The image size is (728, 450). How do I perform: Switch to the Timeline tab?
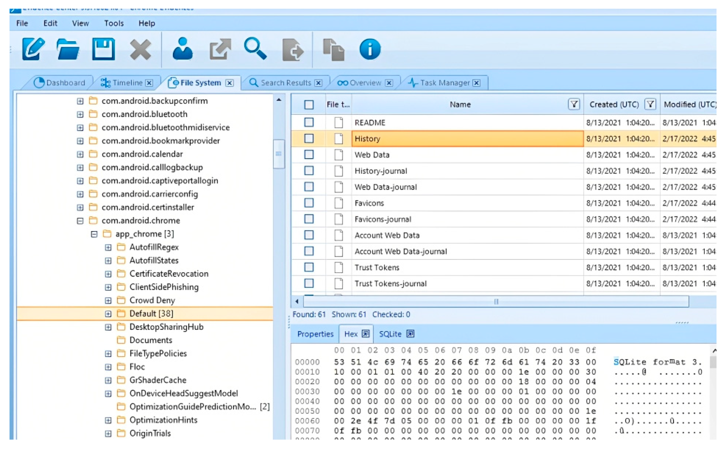point(127,83)
